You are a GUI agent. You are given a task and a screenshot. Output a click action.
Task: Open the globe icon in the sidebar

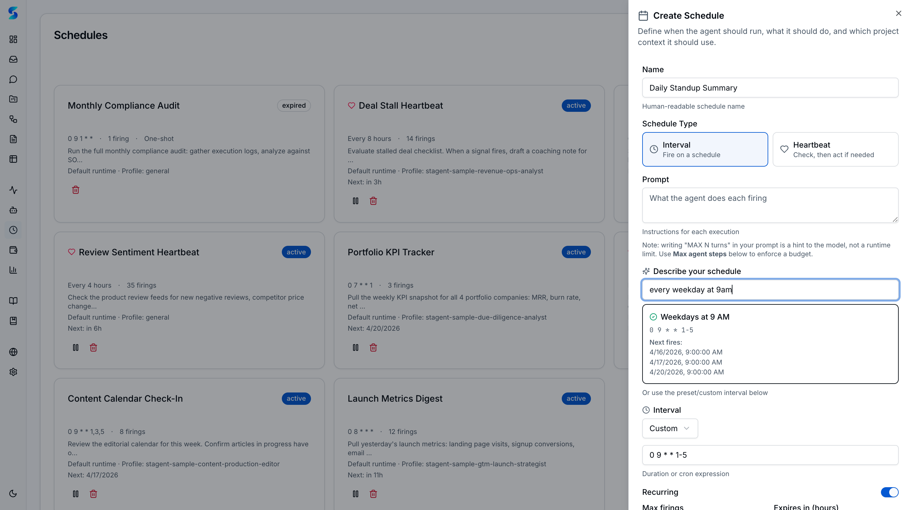pyautogui.click(x=13, y=352)
